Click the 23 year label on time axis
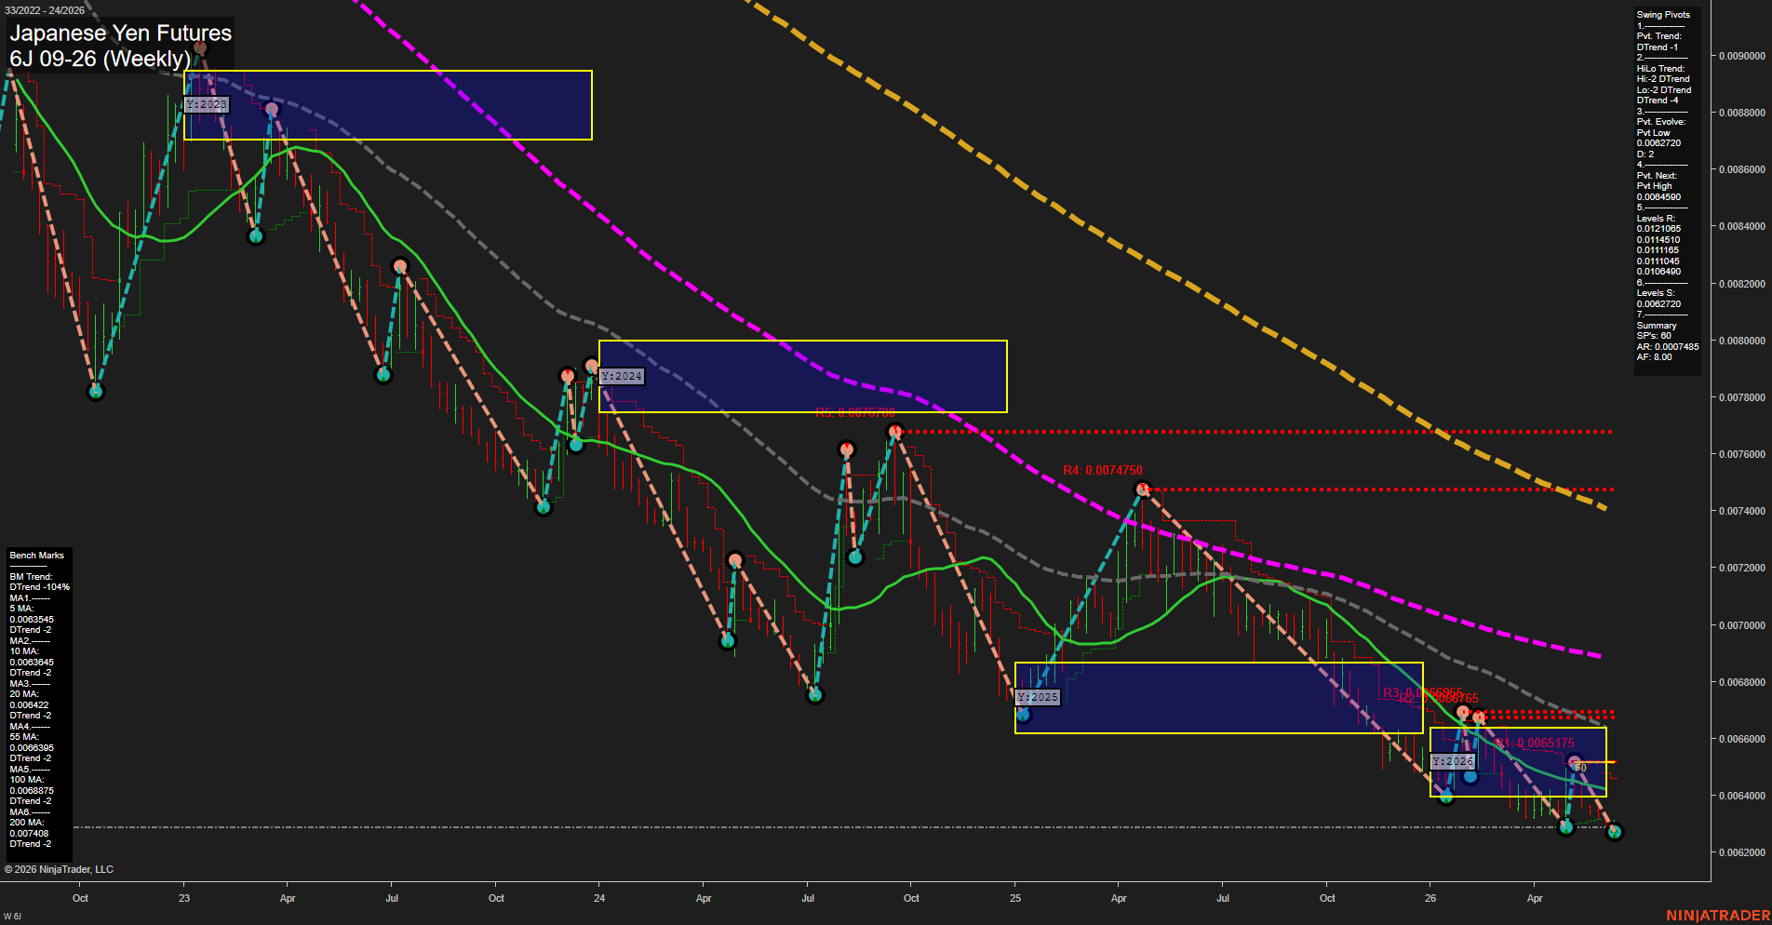This screenshot has height=925, width=1772. (184, 898)
